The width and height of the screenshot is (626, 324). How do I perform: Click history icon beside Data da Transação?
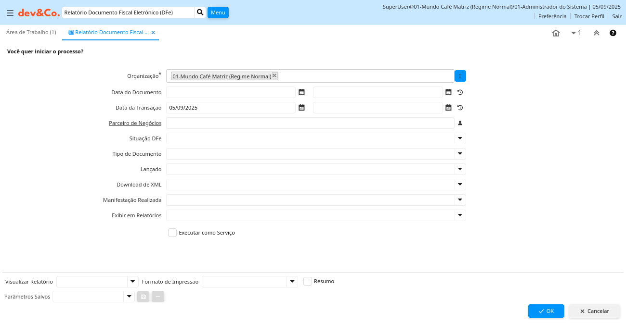[460, 108]
